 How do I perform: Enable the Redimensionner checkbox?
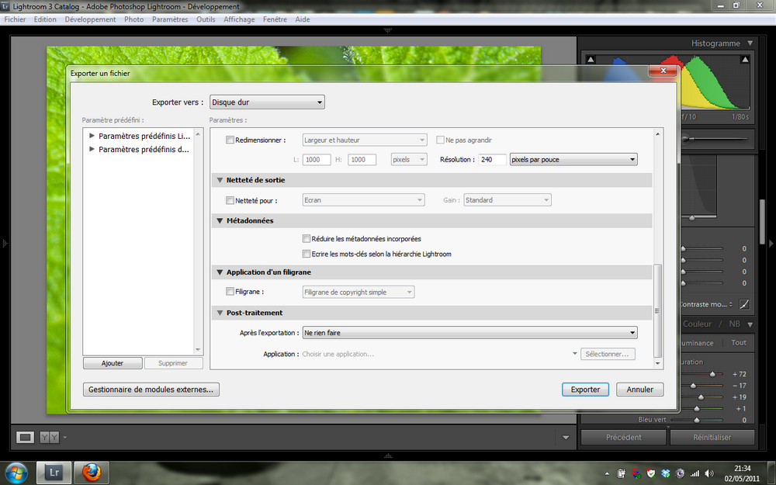click(x=230, y=140)
